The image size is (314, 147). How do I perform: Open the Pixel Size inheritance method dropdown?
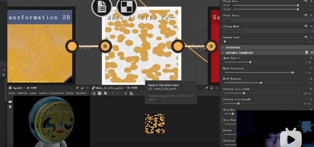tap(306, 1)
